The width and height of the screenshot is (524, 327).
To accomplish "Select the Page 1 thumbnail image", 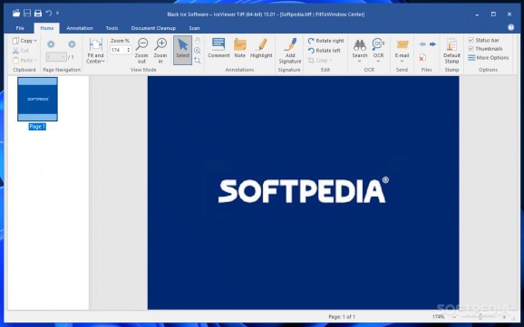I will point(37,99).
